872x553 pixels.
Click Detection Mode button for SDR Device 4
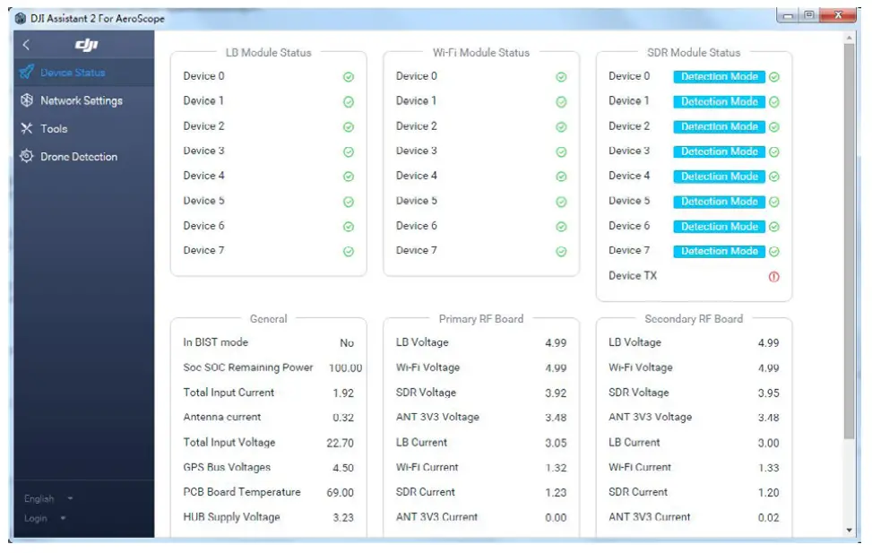pyautogui.click(x=719, y=177)
